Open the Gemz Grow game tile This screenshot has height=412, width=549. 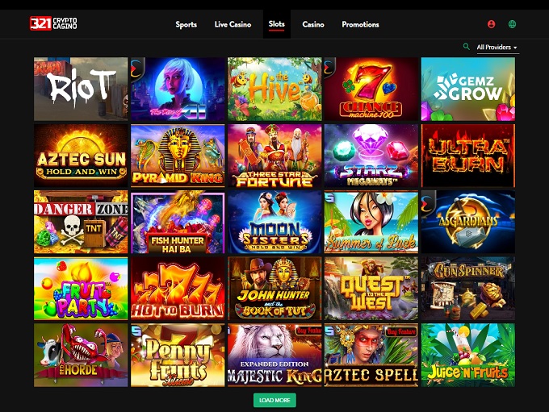pyautogui.click(x=468, y=89)
